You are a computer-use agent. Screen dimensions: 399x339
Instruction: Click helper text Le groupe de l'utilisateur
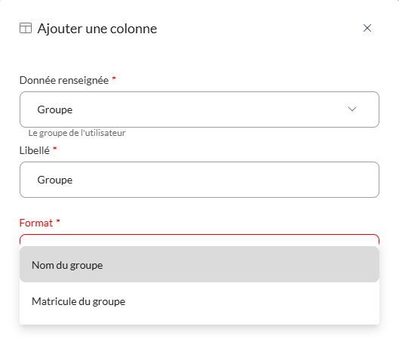click(77, 133)
